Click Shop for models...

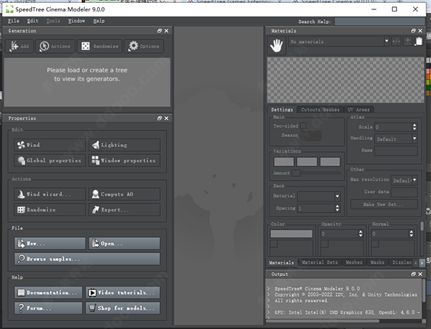click(x=123, y=308)
